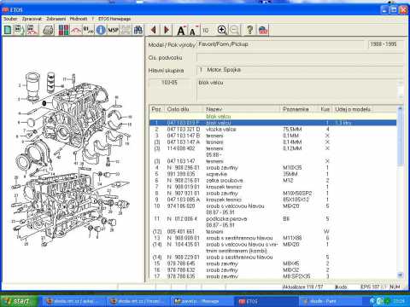Click the parts list scroll down arrow
The image size is (410, 307).
[400, 275]
